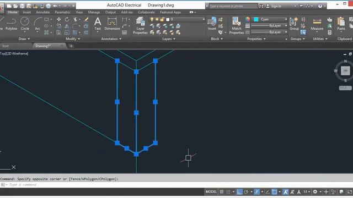Toggle the layer lock icon in Layers panel
The height and width of the screenshot is (198, 353).
point(162,20)
